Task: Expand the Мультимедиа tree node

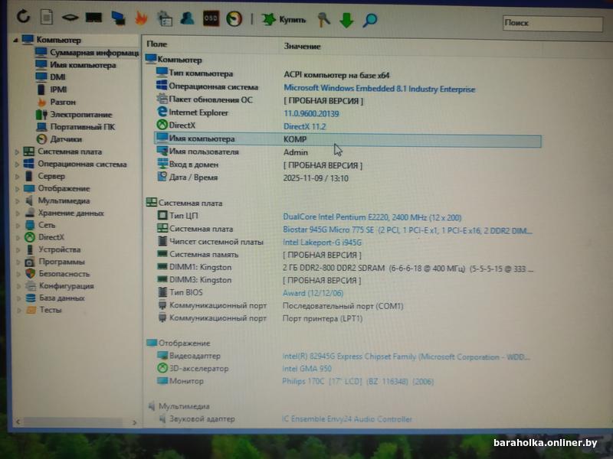Action: click(x=17, y=201)
